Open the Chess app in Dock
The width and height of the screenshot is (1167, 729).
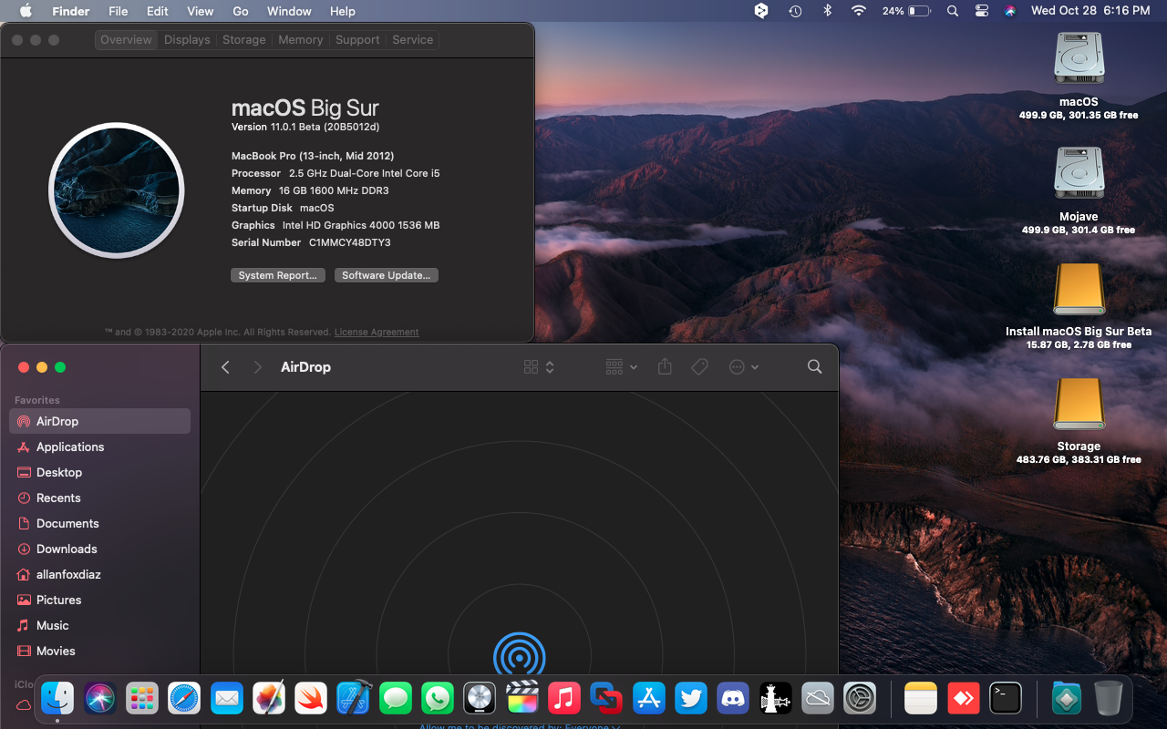776,699
